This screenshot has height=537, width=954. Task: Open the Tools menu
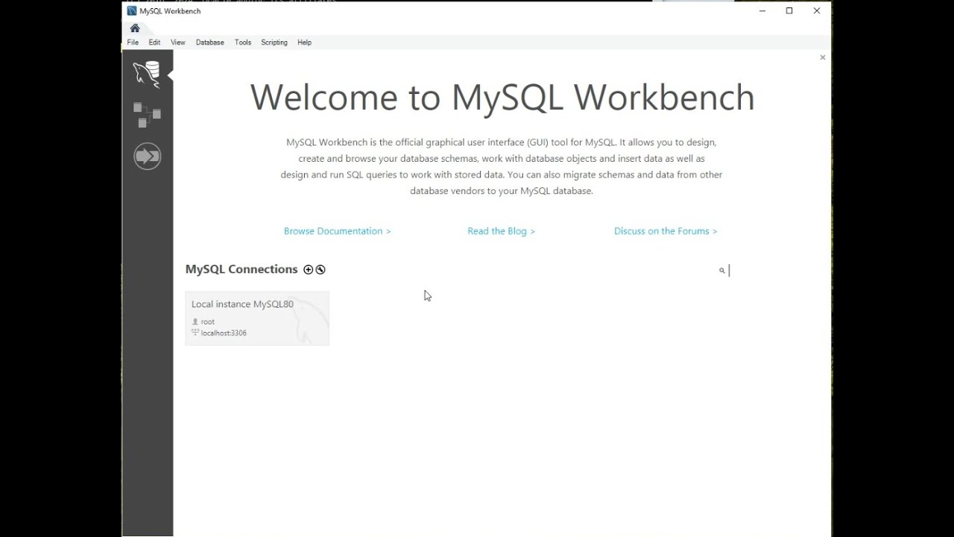pos(243,43)
